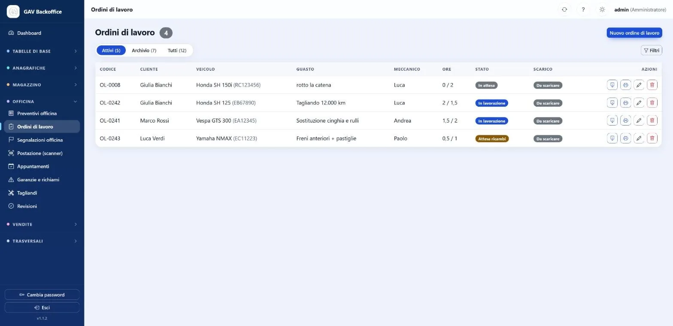Create a new work order with Nuovo ordine di lavoro
The width and height of the screenshot is (673, 326).
[x=634, y=33]
